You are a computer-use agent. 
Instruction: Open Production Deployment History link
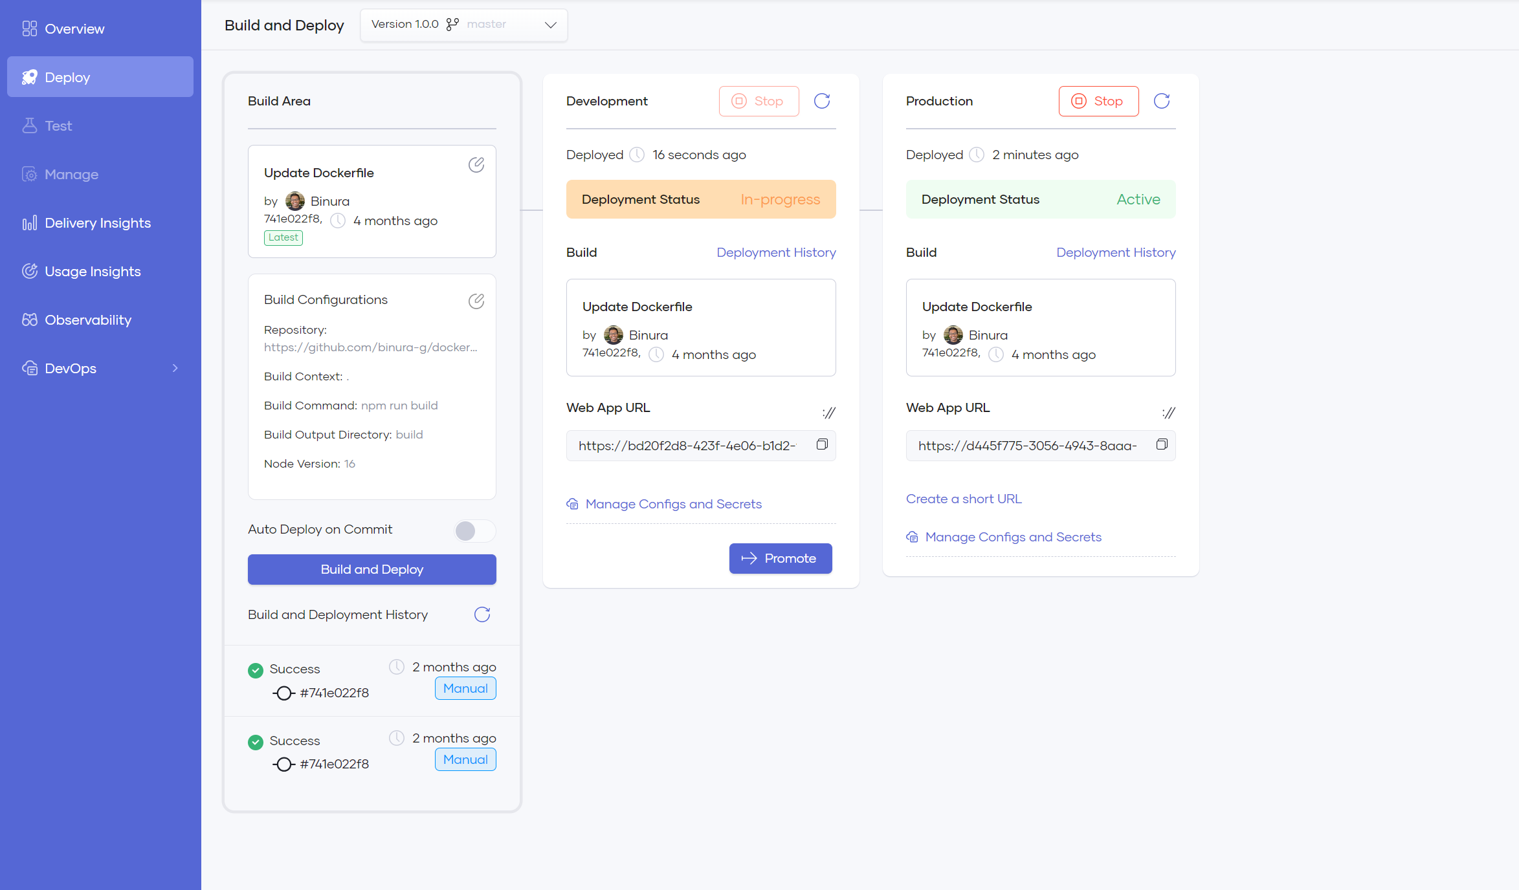(1116, 252)
